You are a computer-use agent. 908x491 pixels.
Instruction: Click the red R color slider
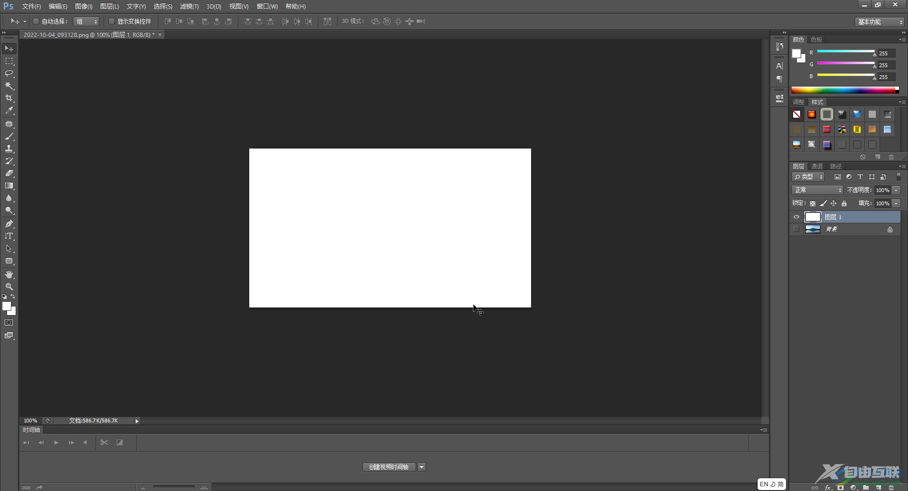pyautogui.click(x=846, y=52)
